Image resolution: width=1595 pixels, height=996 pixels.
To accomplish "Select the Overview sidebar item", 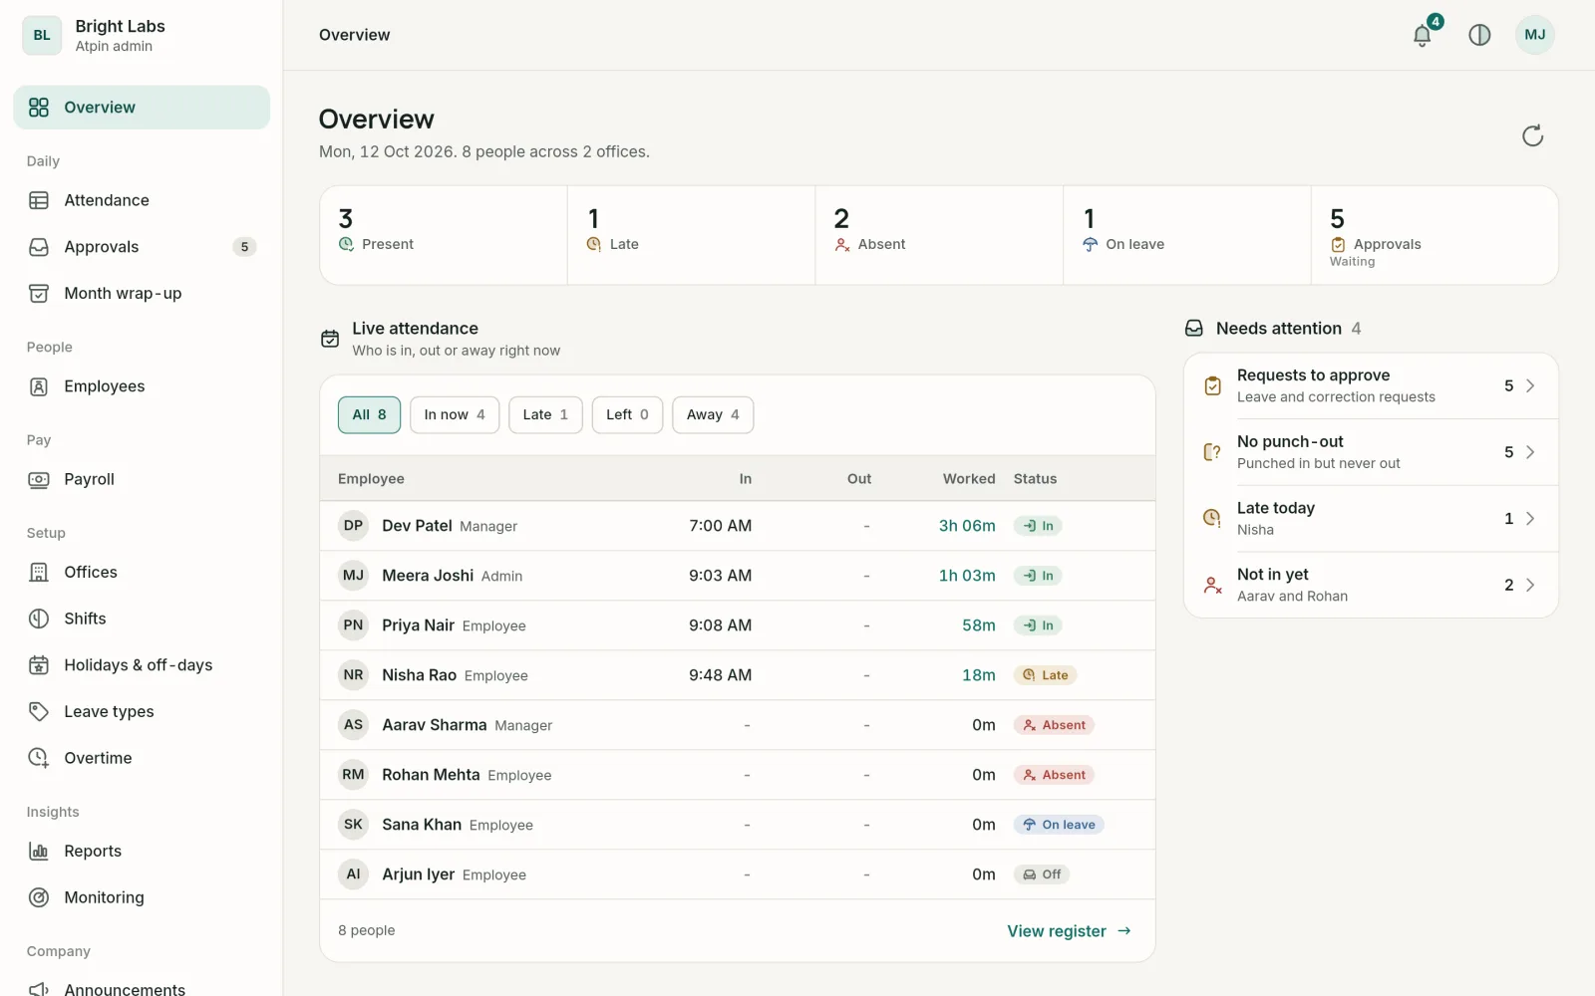I will coord(142,108).
